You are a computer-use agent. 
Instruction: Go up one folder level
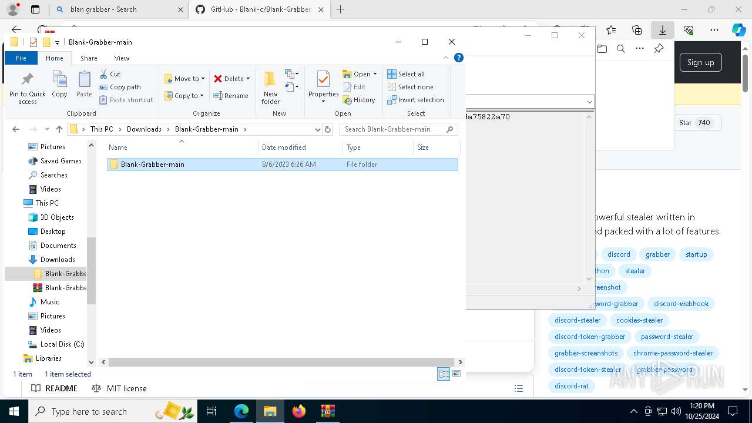[x=59, y=129]
